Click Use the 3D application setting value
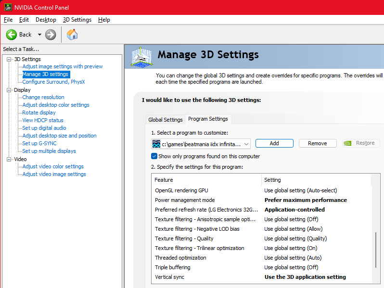The width and height of the screenshot is (384, 288). [x=305, y=277]
